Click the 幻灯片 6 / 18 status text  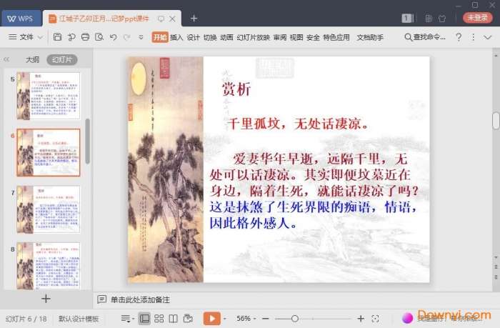tap(26, 319)
